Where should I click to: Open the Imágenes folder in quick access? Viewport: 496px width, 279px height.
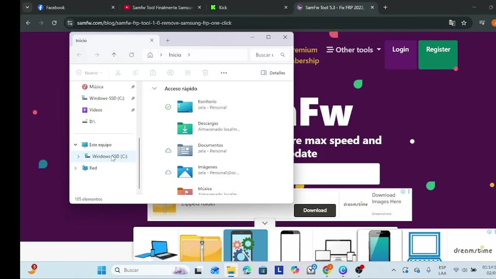point(201,170)
